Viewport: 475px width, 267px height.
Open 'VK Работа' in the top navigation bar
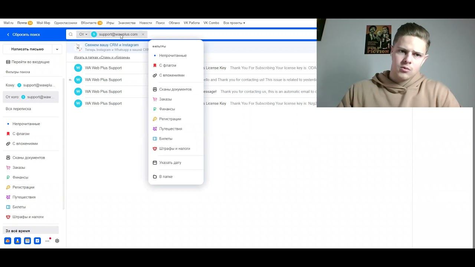[191, 23]
